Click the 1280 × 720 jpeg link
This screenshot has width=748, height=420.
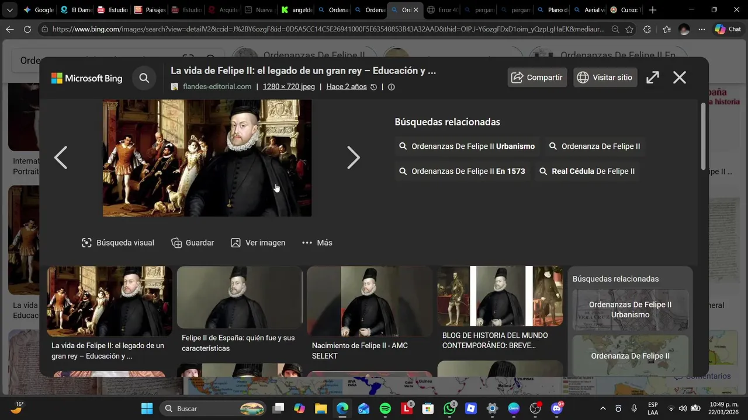[289, 87]
